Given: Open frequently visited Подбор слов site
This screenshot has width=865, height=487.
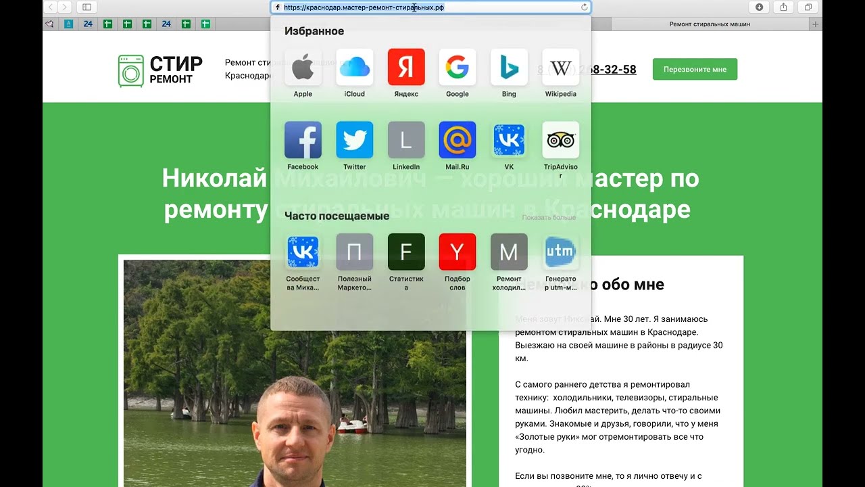Looking at the screenshot, I should pos(458,252).
